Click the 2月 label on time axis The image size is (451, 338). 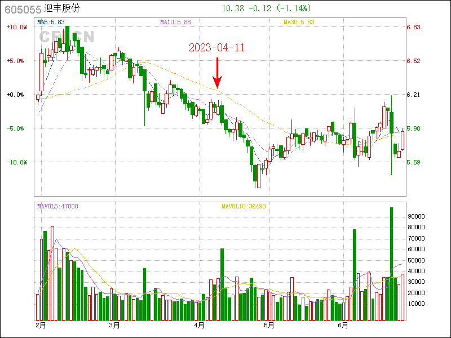[40, 325]
